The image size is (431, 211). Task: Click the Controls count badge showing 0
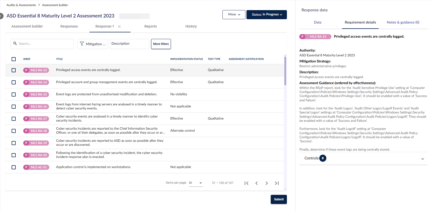click(323, 158)
